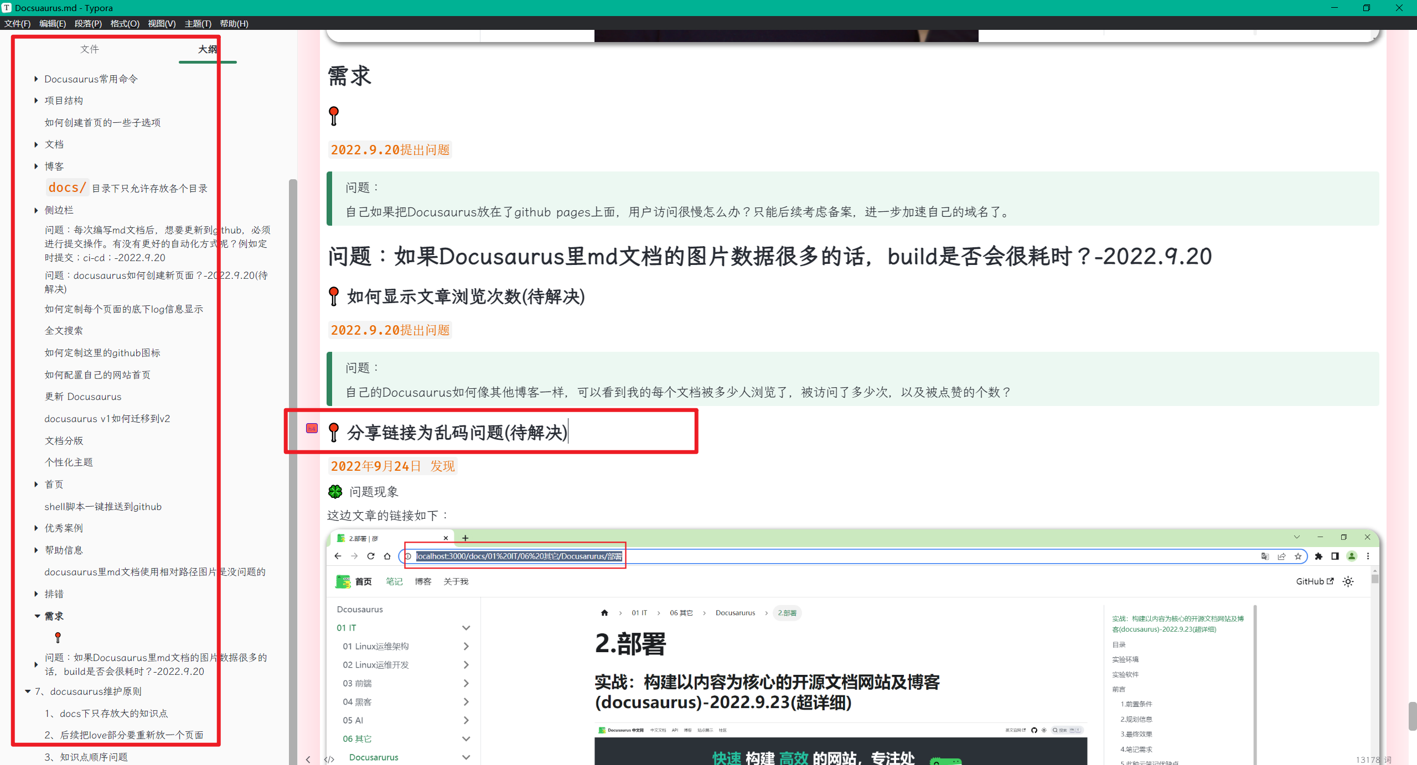1417x765 pixels.
Task: Jump to 个性化主题 in outline
Action: (69, 462)
